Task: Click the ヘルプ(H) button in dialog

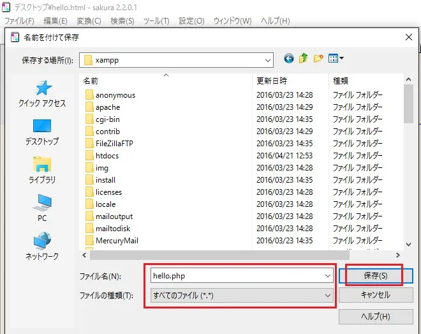Action: (x=375, y=316)
